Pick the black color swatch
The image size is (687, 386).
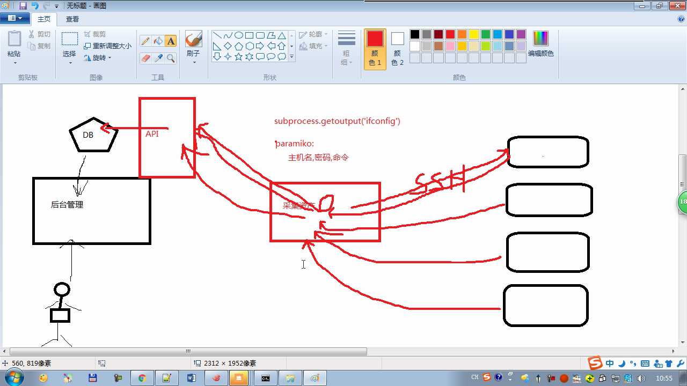coord(415,34)
